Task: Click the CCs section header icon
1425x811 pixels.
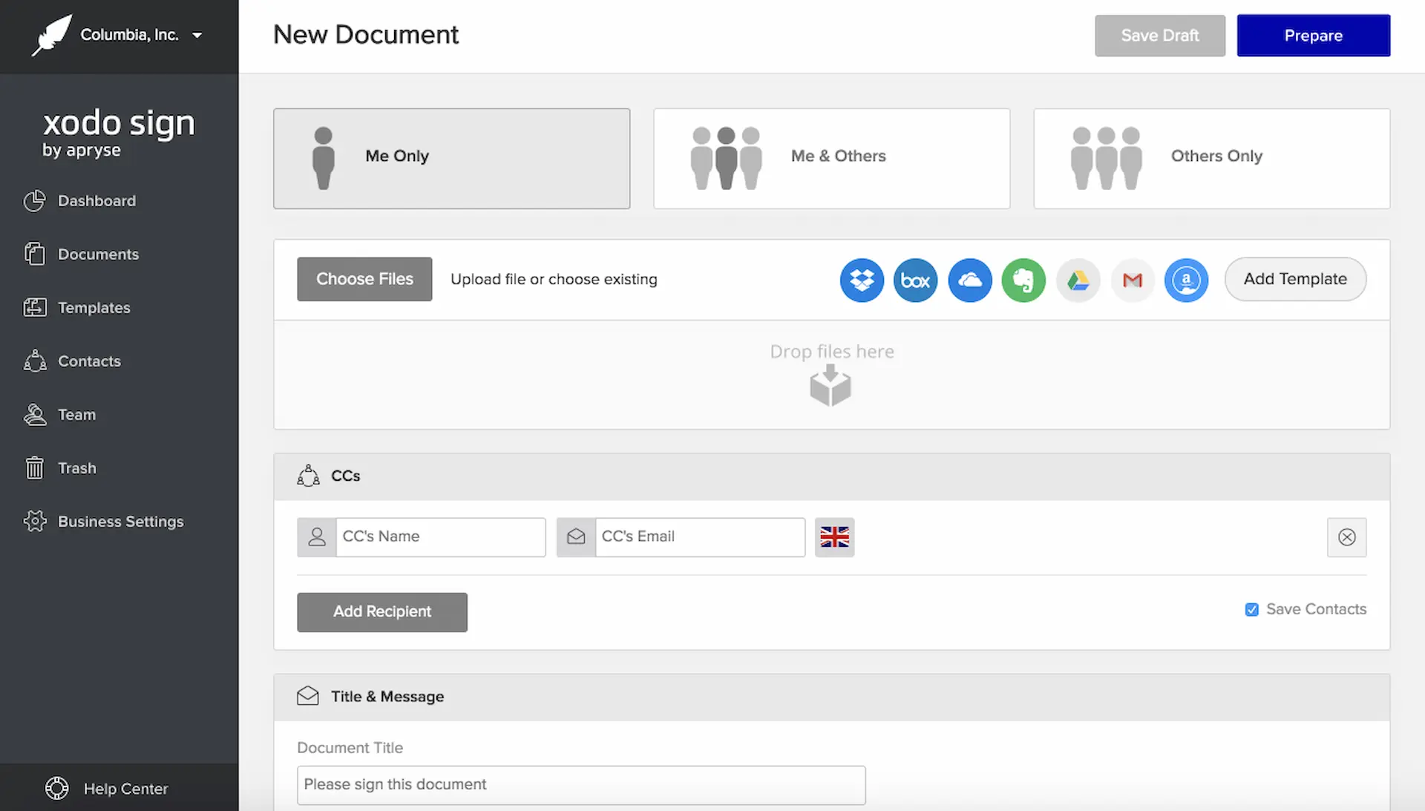Action: pyautogui.click(x=308, y=476)
